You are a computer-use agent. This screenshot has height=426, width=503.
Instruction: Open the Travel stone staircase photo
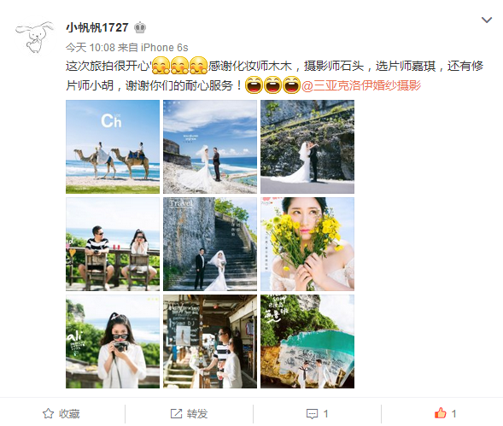210,244
